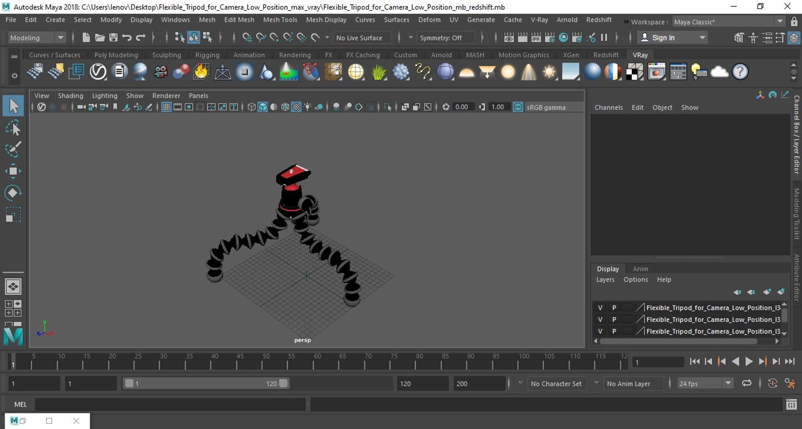Viewport: 802px width, 429px height.
Task: Open the No Live Surface field
Action: click(363, 38)
